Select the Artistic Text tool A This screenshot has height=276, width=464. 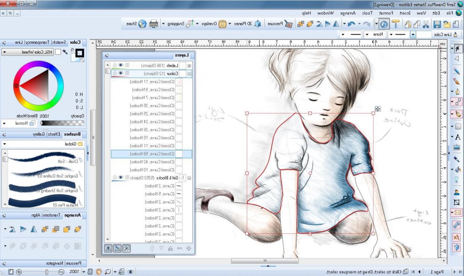point(458,137)
